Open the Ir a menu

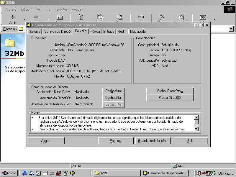tap(47, 9)
